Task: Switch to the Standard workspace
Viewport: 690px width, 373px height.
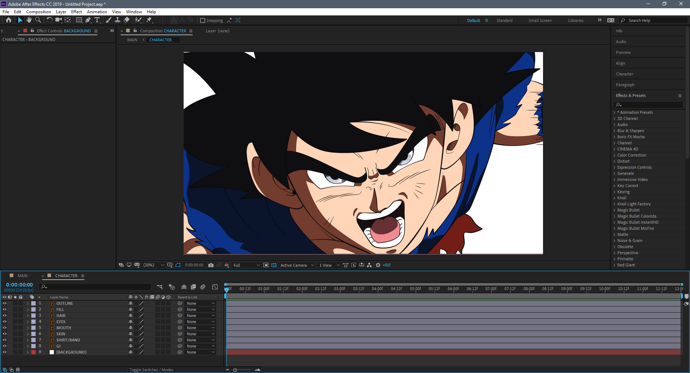Action: pos(504,20)
